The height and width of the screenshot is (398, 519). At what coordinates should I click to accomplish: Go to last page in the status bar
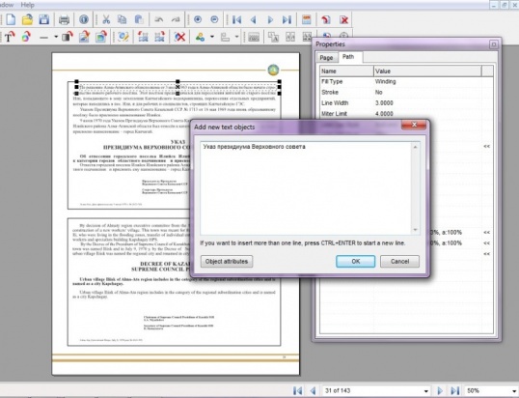click(455, 390)
